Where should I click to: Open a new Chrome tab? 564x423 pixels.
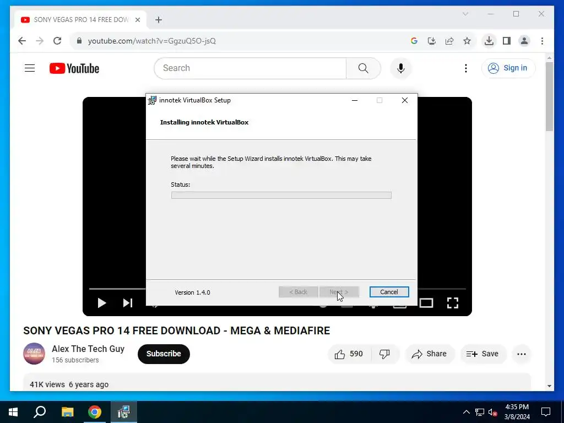(x=159, y=20)
